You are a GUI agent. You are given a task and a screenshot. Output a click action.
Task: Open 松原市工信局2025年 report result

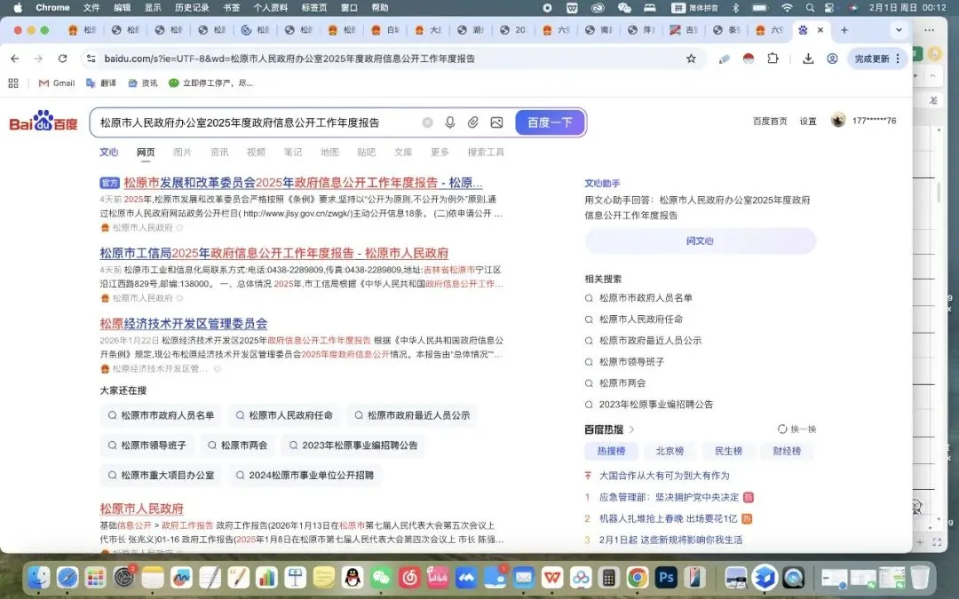[x=274, y=253]
